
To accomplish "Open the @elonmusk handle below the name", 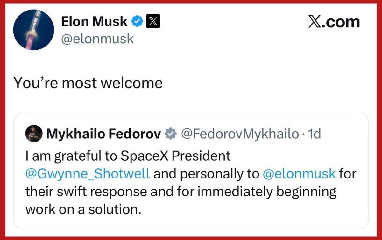I will [97, 39].
